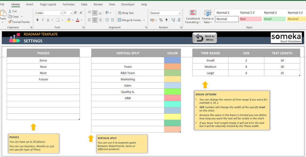Click the Back to Menu button
Screen dimensions: 306x157
point(205,38)
